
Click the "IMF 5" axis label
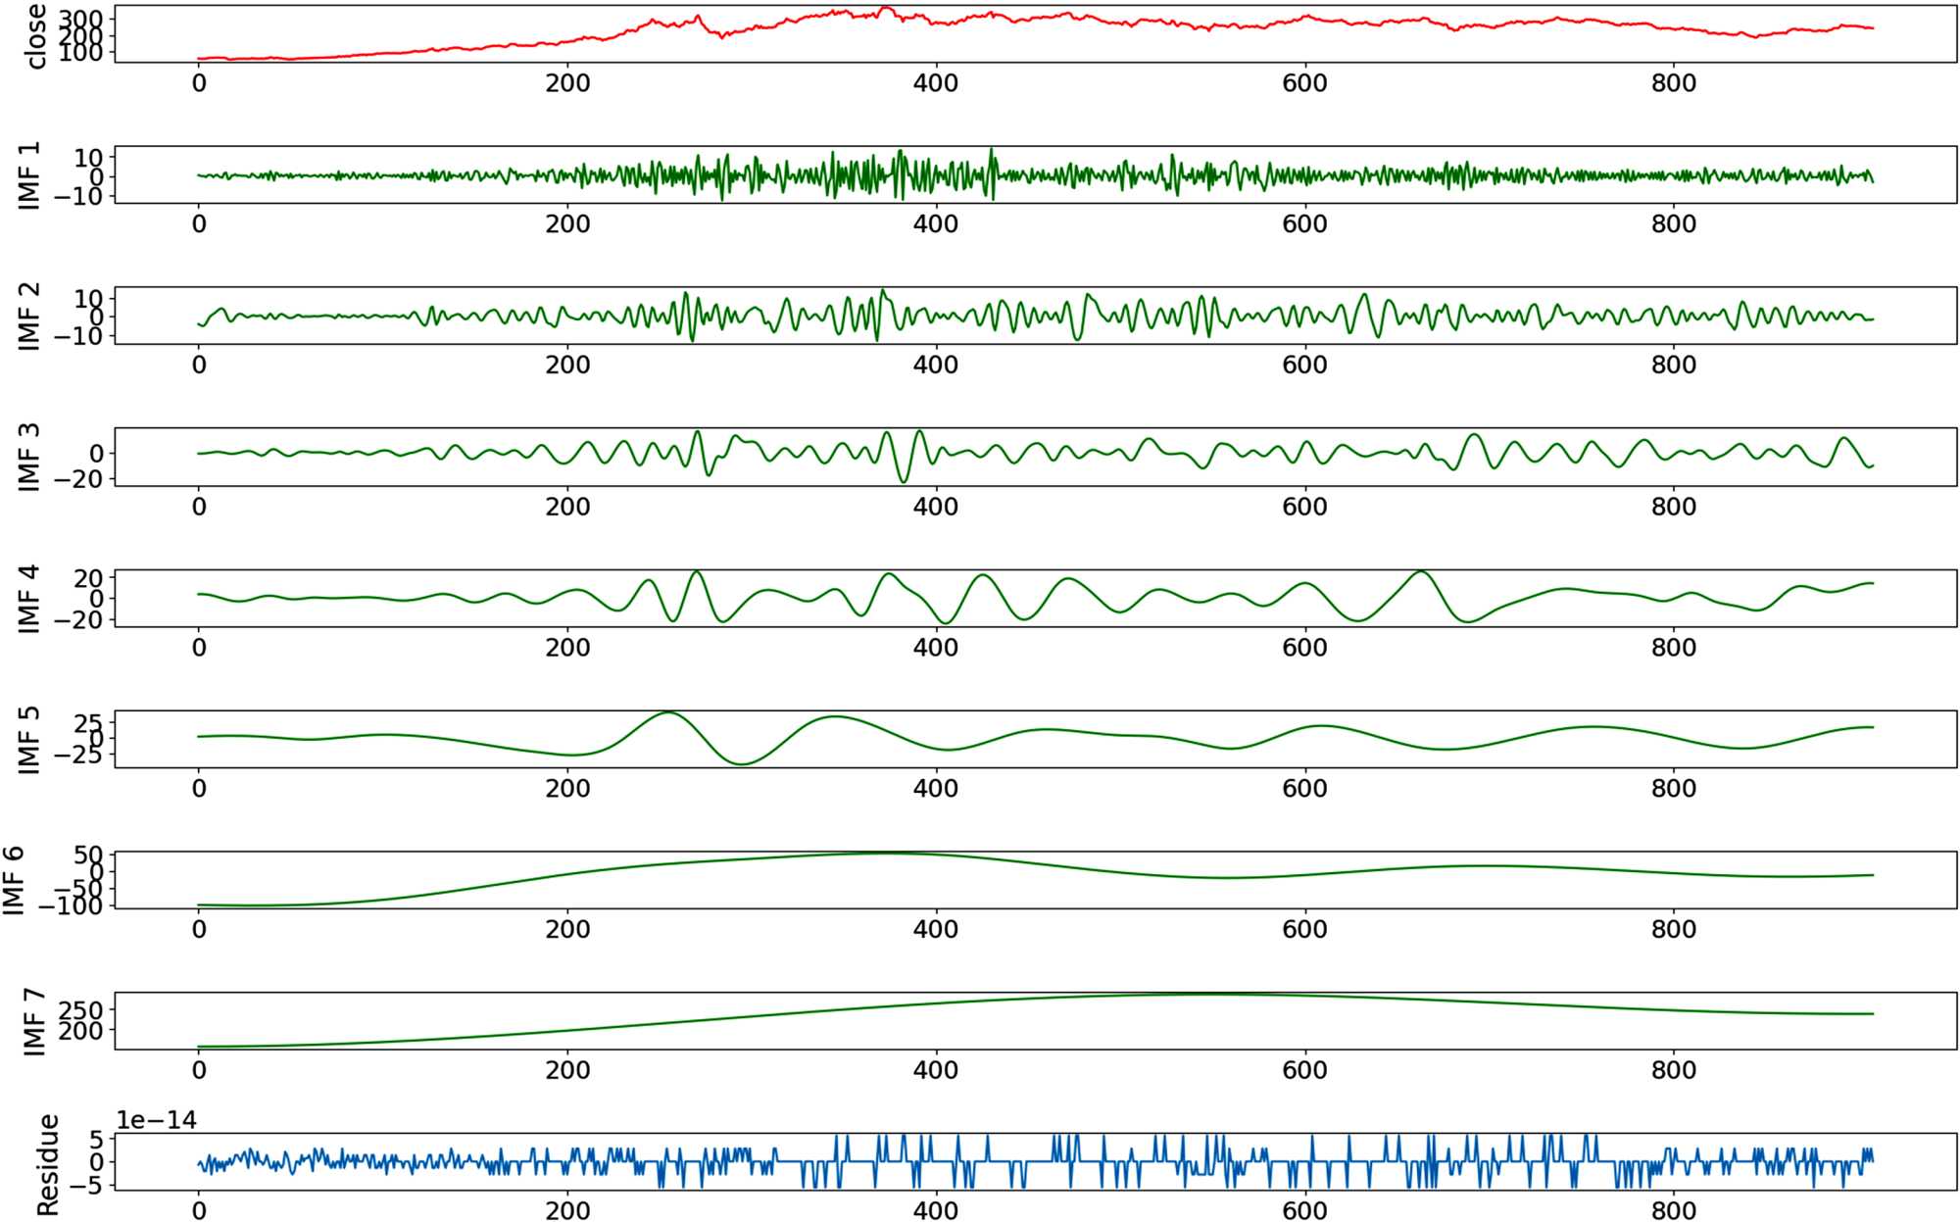(29, 740)
